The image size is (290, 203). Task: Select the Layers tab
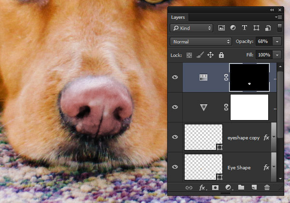[178, 17]
